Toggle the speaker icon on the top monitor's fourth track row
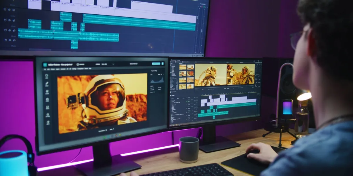 pyautogui.click(x=14, y=40)
